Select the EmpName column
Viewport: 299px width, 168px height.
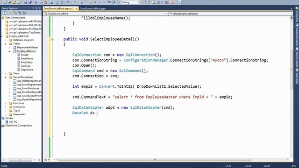coord(27,59)
